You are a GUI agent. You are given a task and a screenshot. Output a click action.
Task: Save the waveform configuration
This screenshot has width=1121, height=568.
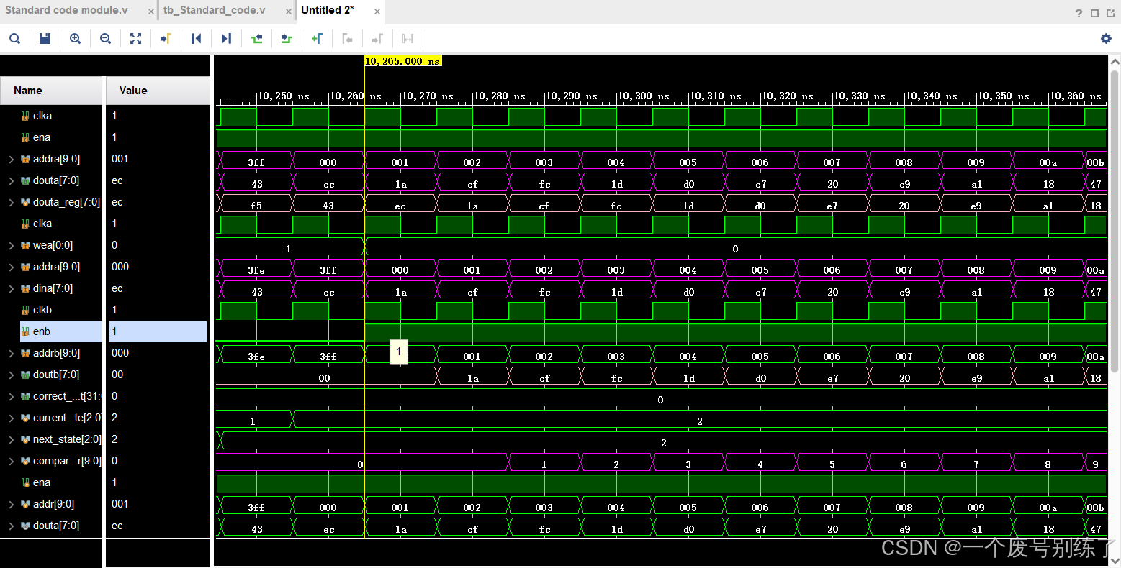45,39
